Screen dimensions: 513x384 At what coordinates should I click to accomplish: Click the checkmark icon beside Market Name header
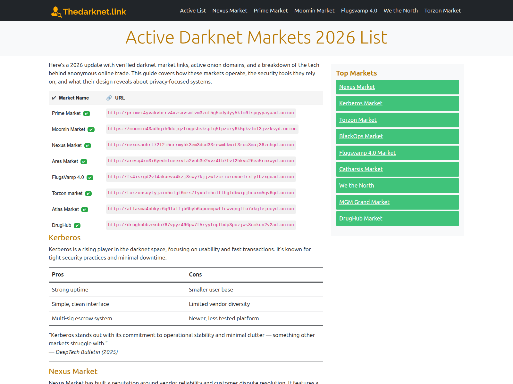pyautogui.click(x=54, y=98)
